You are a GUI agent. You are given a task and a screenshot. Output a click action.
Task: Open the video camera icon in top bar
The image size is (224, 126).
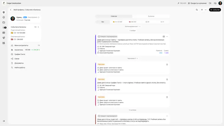click(210, 3)
